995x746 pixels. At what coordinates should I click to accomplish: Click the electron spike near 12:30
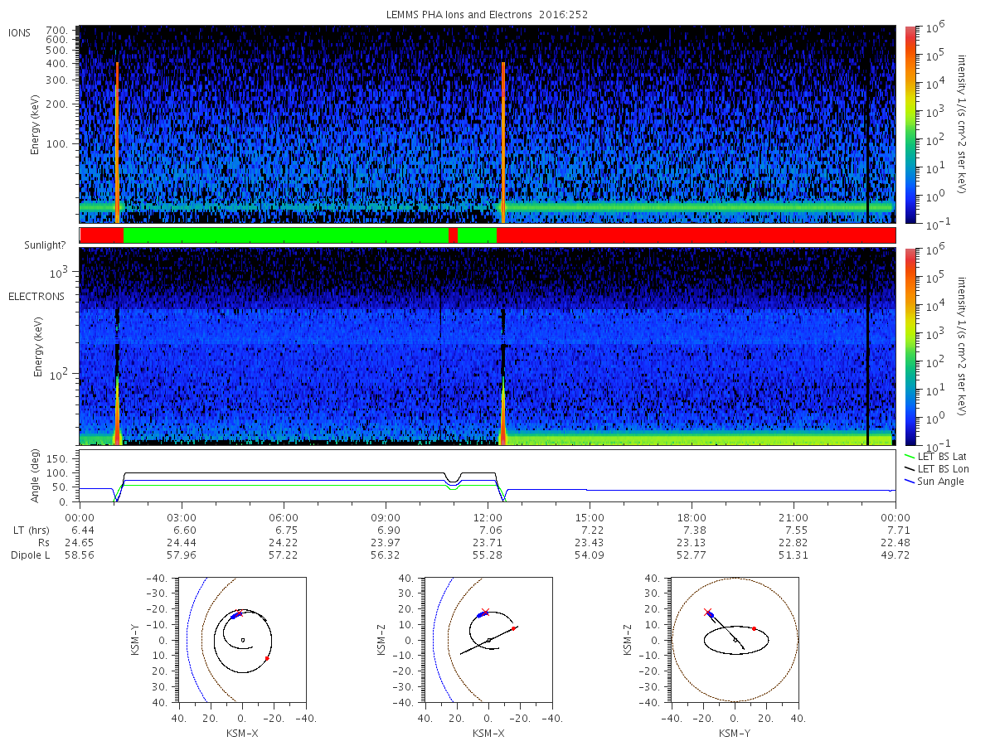coord(503,410)
